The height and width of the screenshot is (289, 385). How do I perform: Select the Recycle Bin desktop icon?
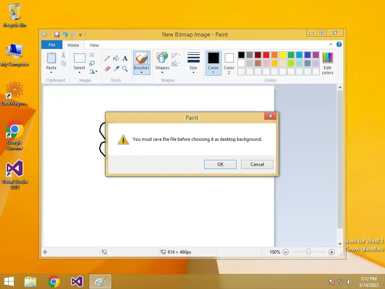tap(15, 15)
